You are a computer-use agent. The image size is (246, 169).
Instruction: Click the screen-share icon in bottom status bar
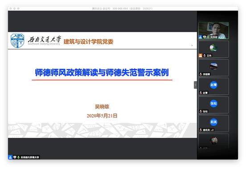(x=15, y=157)
